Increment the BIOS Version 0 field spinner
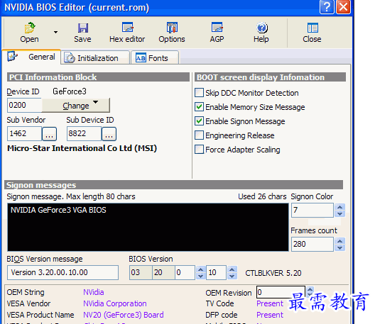This screenshot has height=324, width=375. (x=201, y=269)
